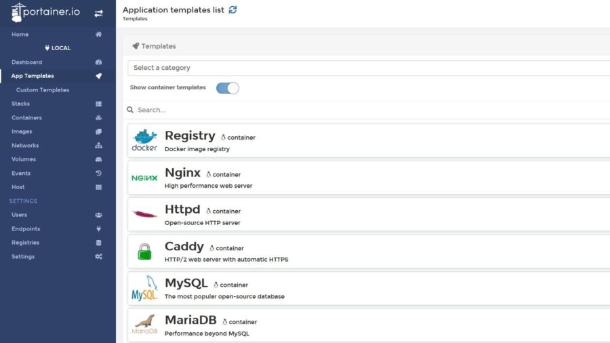Open Dashboard from the sidebar
Image resolution: width=610 pixels, height=343 pixels.
coord(27,62)
